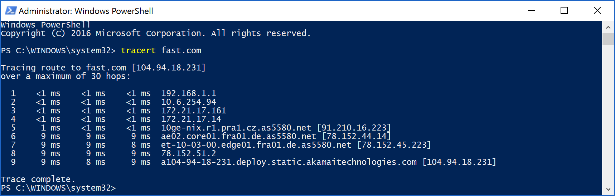This screenshot has height=196, width=615.
Task: Click hop 3 address 172.21.17.161
Action: 194,111
